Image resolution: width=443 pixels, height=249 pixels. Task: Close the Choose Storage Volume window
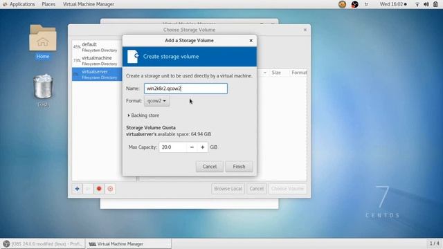click(305, 30)
